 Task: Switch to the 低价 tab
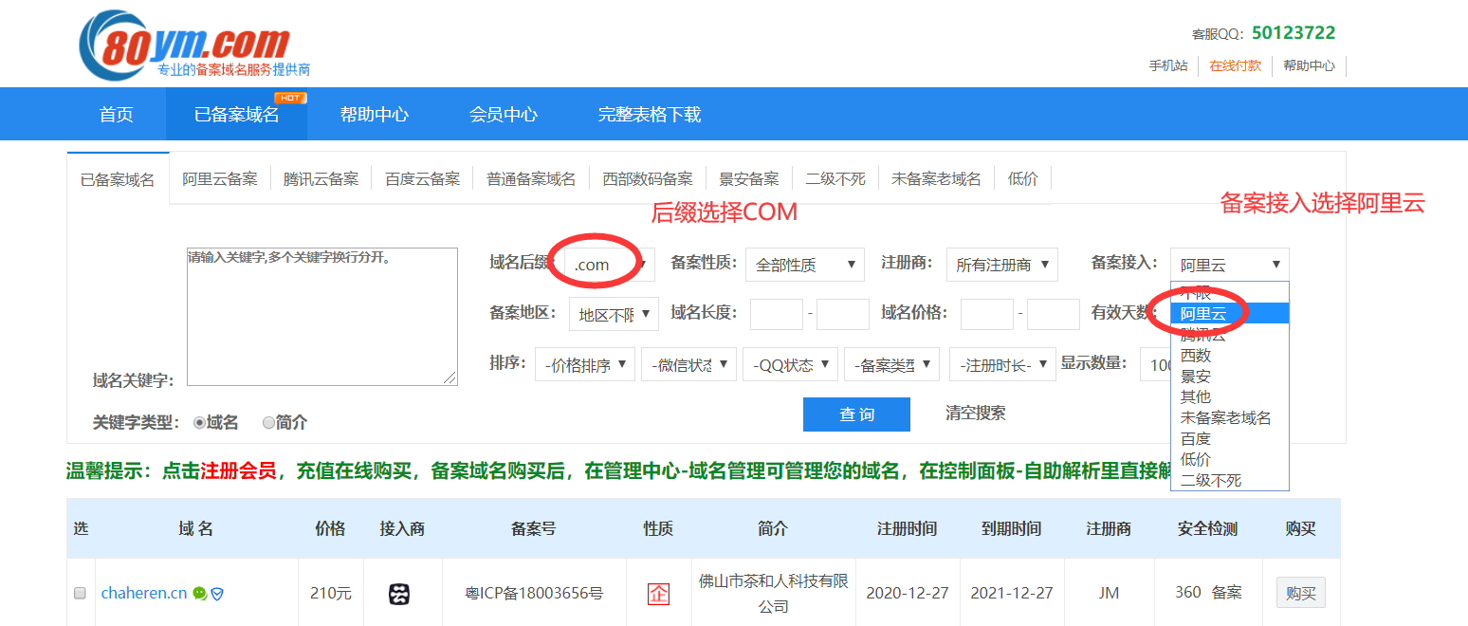pos(1023,178)
